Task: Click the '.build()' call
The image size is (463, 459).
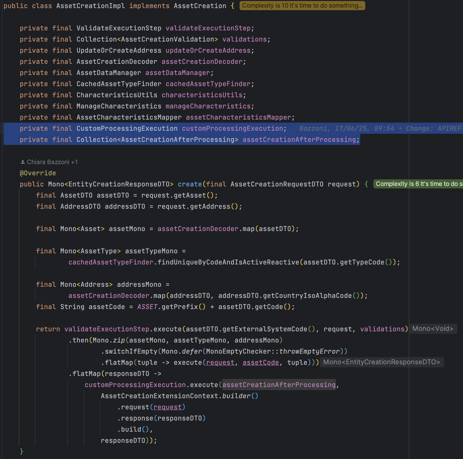Action: pos(133,429)
